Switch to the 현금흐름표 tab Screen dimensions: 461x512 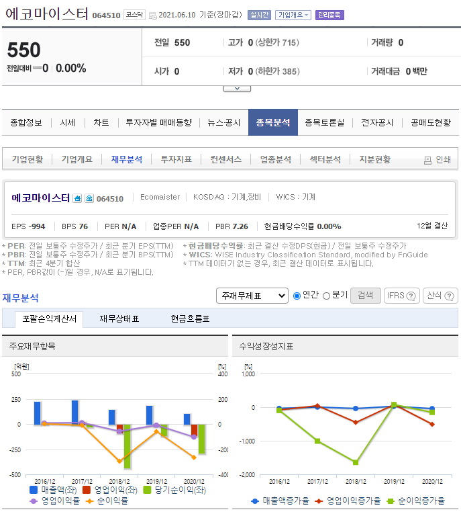(190, 318)
